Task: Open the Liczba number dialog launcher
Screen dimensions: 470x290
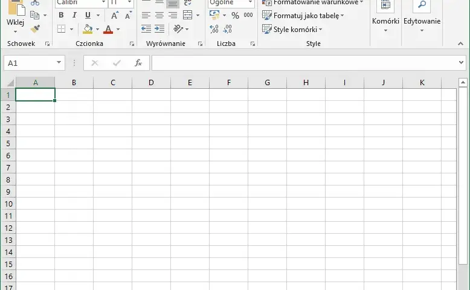Action: pyautogui.click(x=253, y=43)
